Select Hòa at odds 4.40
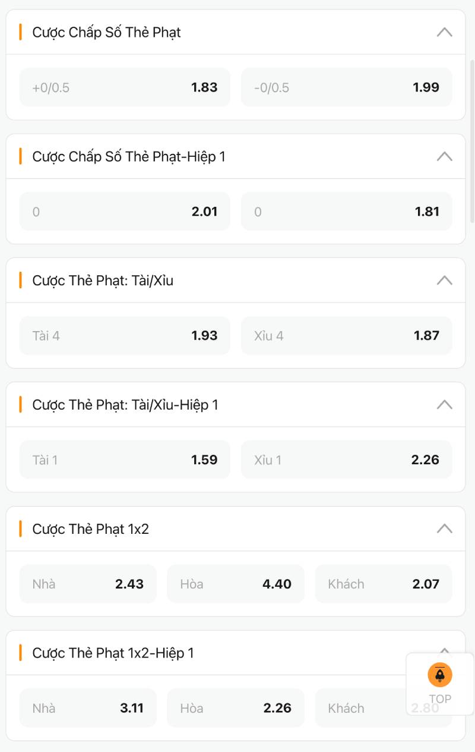This screenshot has height=752, width=475. click(235, 584)
